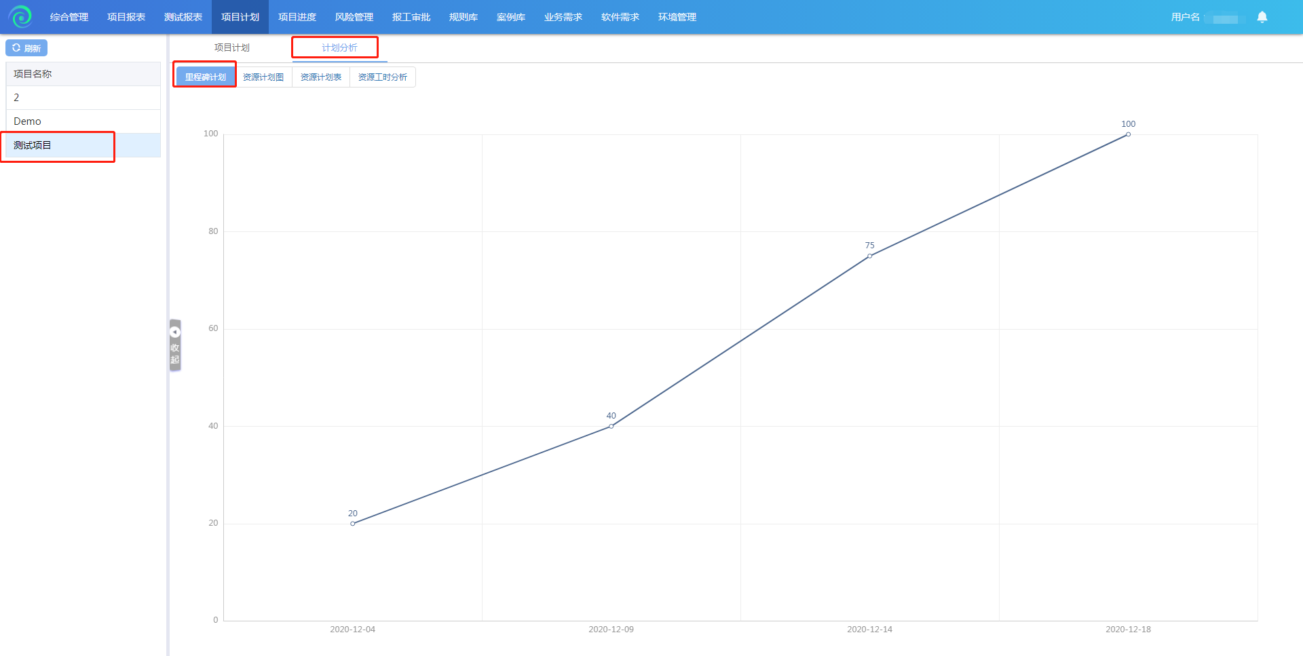Select the 里程碑计划 view button
Image resolution: width=1303 pixels, height=656 pixels.
point(205,77)
